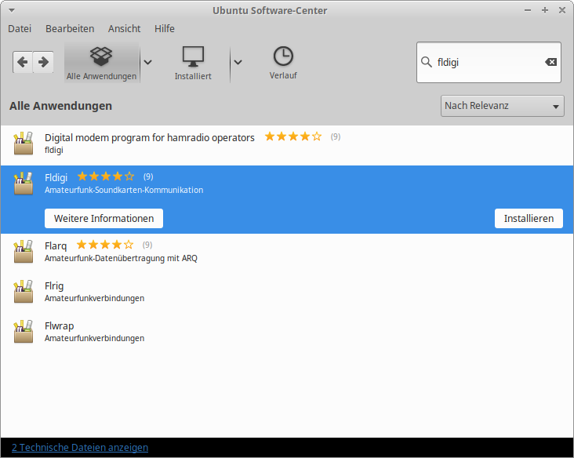The height and width of the screenshot is (458, 574).
Task: Open the Alle Anwendungen section
Action: (x=101, y=63)
